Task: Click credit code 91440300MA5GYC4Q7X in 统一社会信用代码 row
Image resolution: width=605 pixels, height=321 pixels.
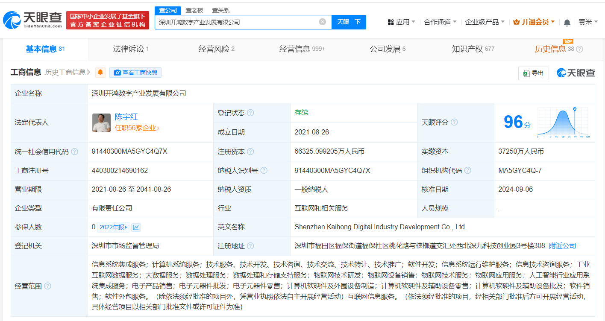Action: 129,152
